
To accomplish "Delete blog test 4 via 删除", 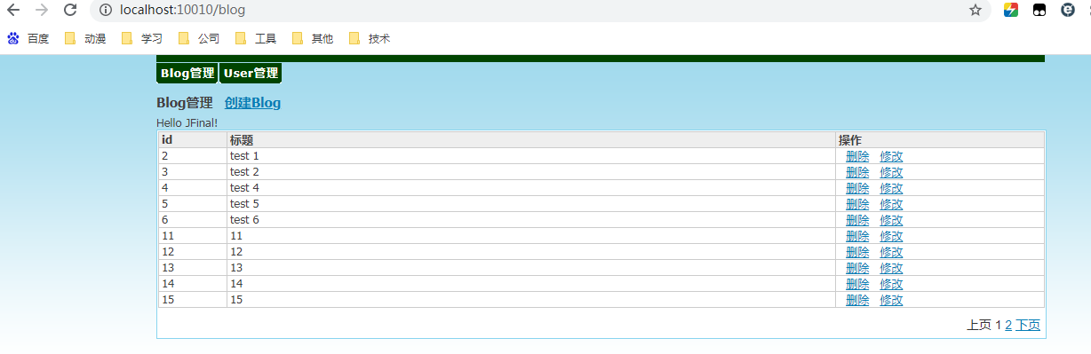I will [x=857, y=188].
